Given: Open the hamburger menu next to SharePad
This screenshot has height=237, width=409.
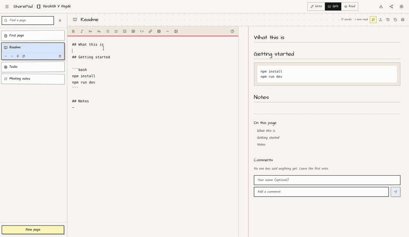Looking at the screenshot, I should pos(7,6).
